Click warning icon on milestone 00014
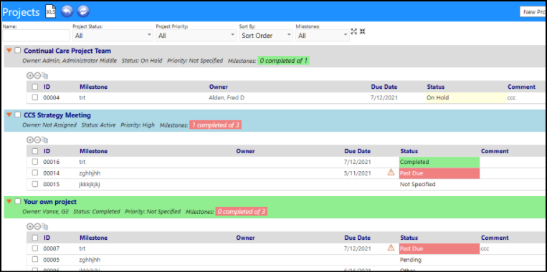Image resolution: width=547 pixels, height=272 pixels. coord(391,172)
